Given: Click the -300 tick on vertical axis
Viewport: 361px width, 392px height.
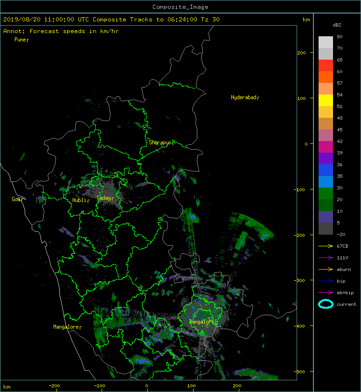Looking at the screenshot, I should pyautogui.click(x=299, y=281).
